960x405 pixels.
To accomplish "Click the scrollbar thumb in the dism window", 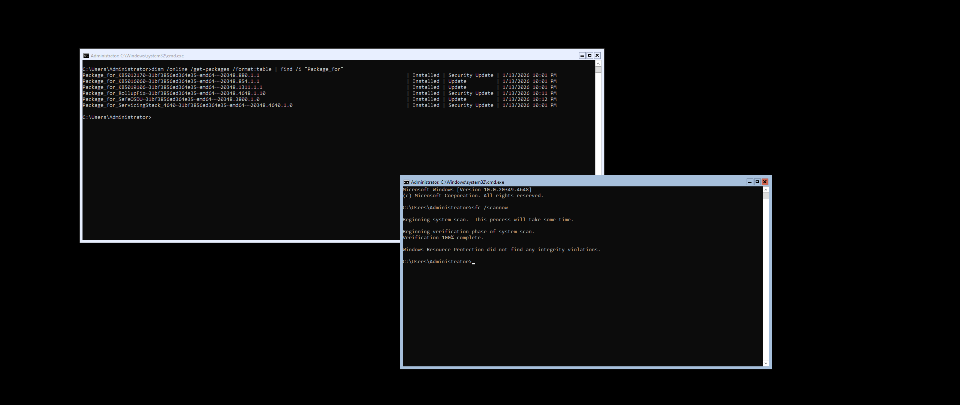I will point(598,69).
